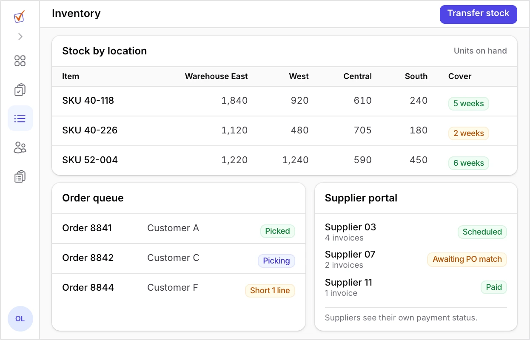Click the Inventory page title
This screenshot has height=340, width=530.
coord(76,14)
